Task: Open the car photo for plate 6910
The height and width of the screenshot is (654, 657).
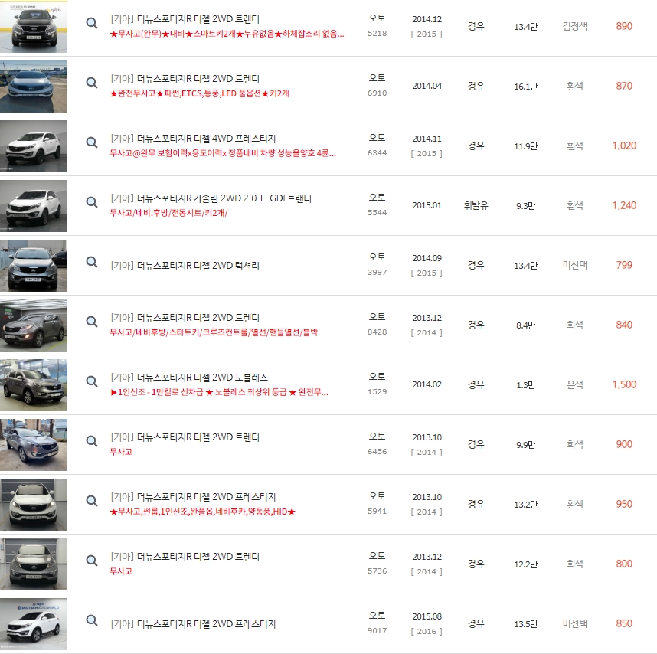Action: coord(34,87)
